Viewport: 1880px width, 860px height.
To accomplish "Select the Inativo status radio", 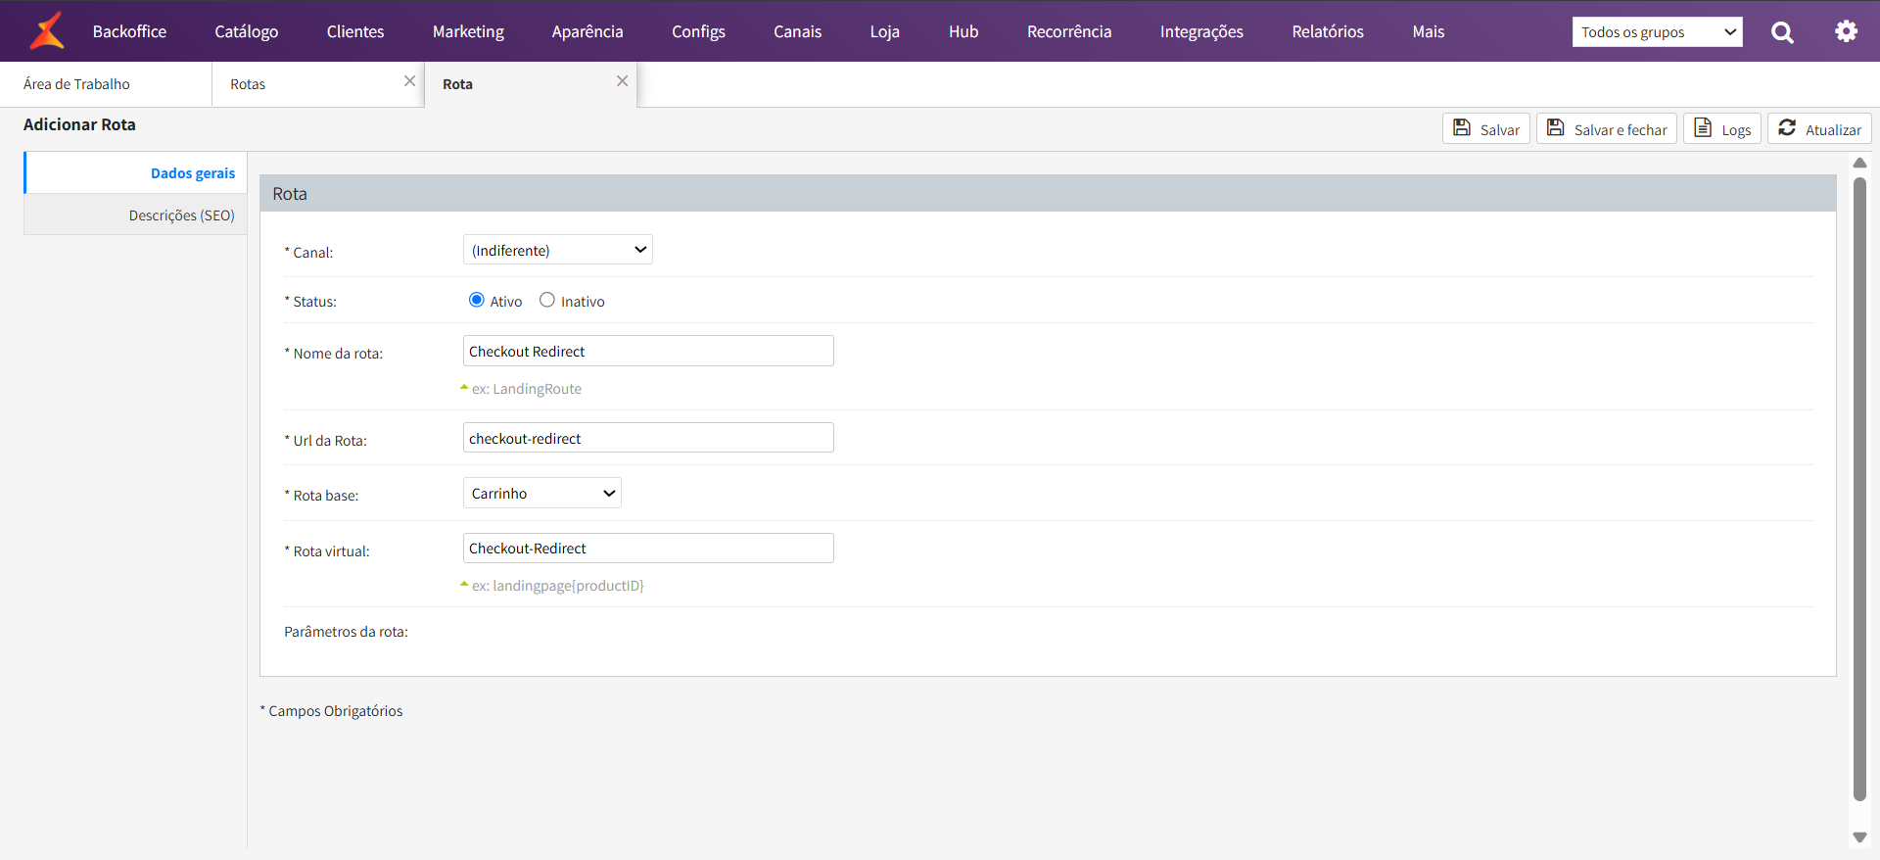I will click(547, 300).
